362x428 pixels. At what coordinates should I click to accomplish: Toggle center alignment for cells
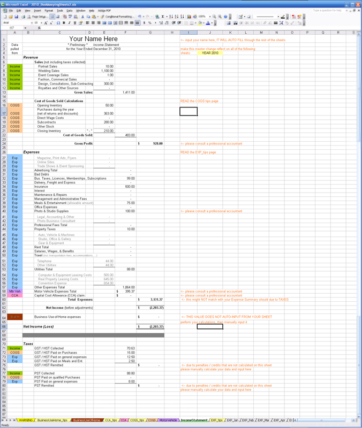click(x=93, y=22)
